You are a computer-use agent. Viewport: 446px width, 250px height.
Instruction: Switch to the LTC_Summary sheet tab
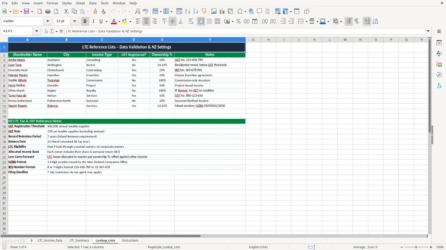coord(79,241)
